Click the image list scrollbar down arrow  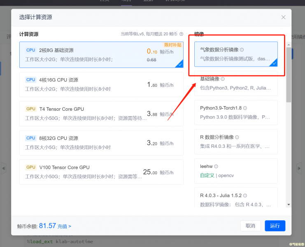point(289,204)
